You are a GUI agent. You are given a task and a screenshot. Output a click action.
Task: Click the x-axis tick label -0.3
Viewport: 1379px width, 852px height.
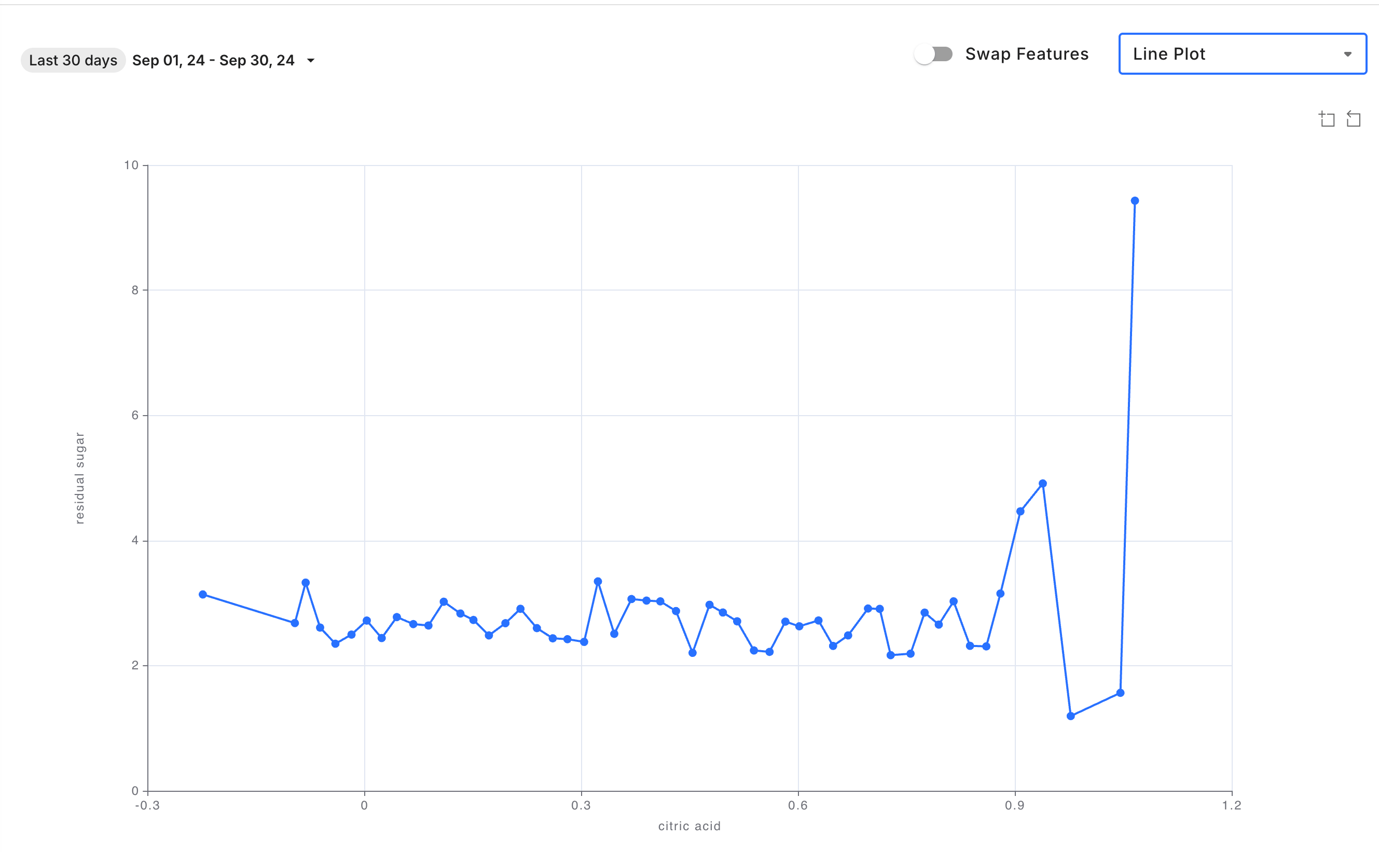[x=147, y=805]
